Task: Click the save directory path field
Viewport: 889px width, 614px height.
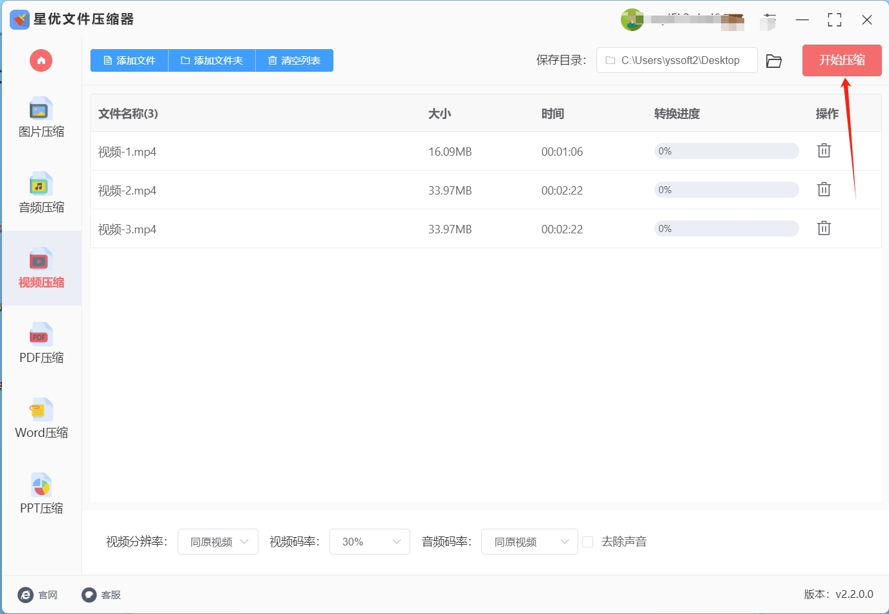Action: tap(677, 60)
